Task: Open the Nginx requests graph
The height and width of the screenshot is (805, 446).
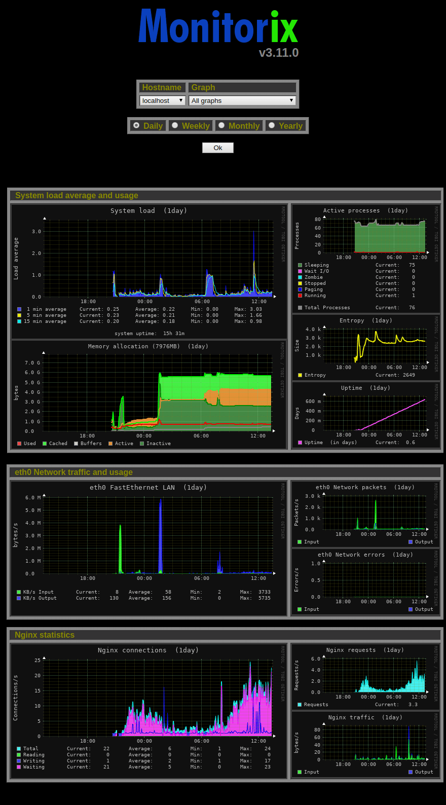Action: [x=366, y=677]
